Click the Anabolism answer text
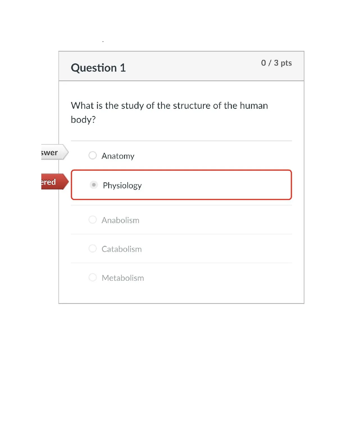Image resolution: width=344 pixels, height=445 pixels. click(121, 220)
